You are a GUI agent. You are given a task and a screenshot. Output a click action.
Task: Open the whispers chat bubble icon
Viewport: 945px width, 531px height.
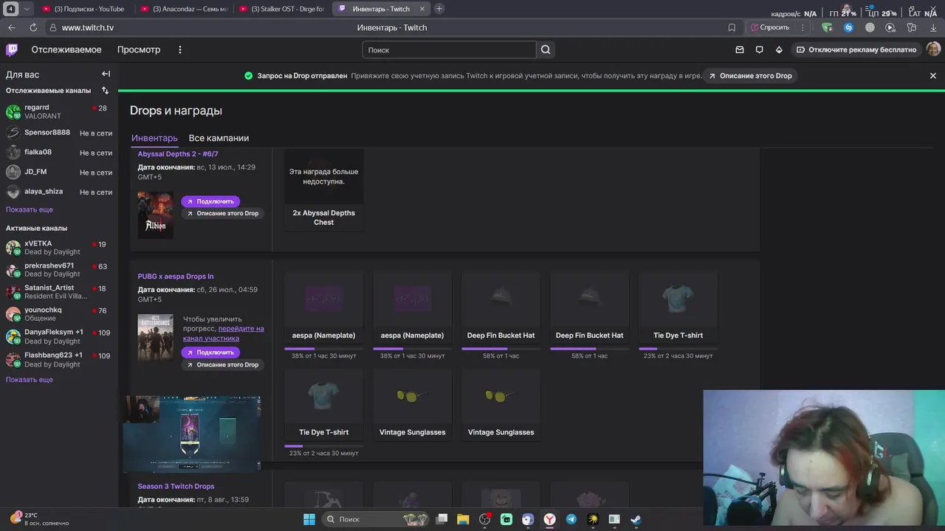(x=759, y=49)
